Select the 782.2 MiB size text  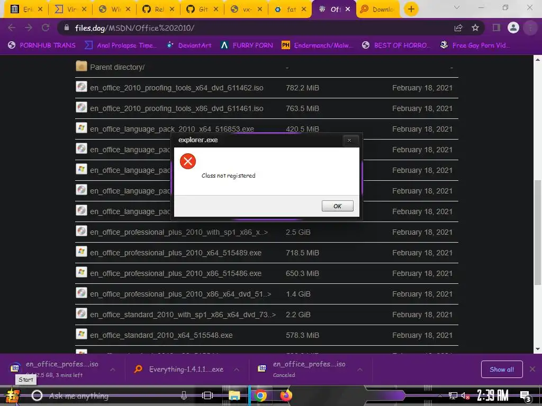point(302,88)
